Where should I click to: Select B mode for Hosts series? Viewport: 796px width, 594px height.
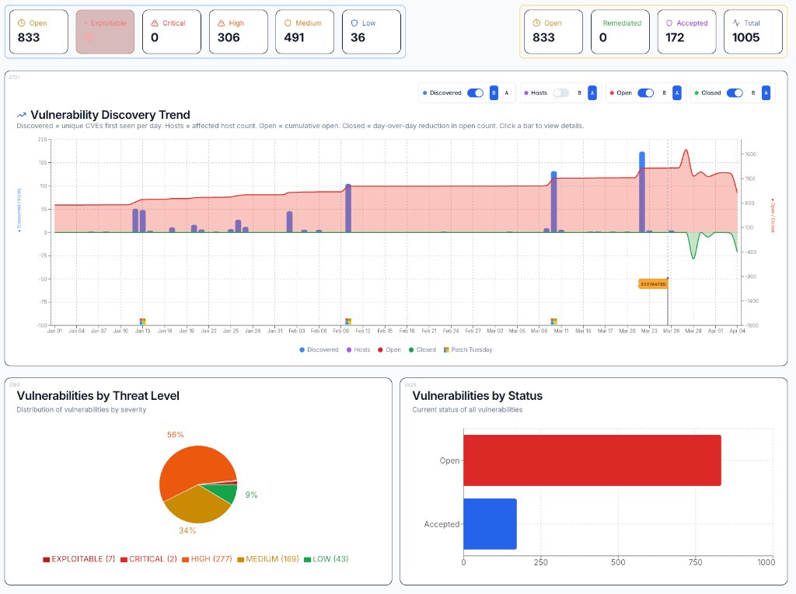pos(579,93)
